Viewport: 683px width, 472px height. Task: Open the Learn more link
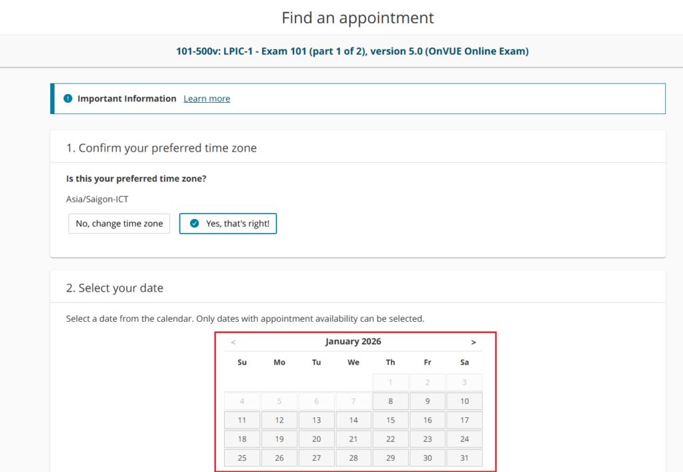pos(207,99)
